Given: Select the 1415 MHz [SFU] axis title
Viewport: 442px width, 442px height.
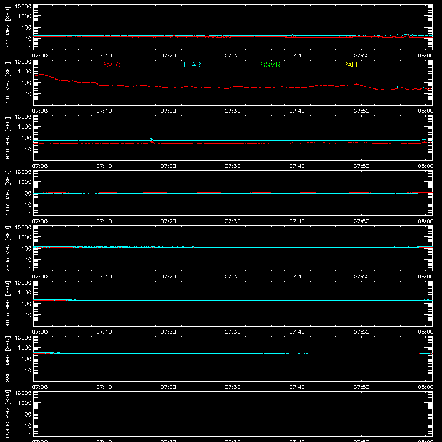Looking at the screenshot, I should coord(7,193).
